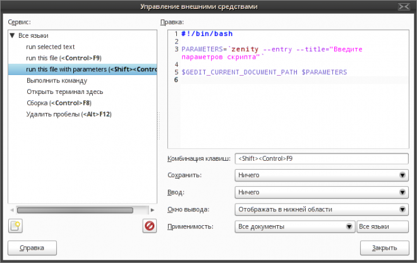
Task: Select "Открыть терминал здесь" tool
Action: pyautogui.click(x=65, y=92)
